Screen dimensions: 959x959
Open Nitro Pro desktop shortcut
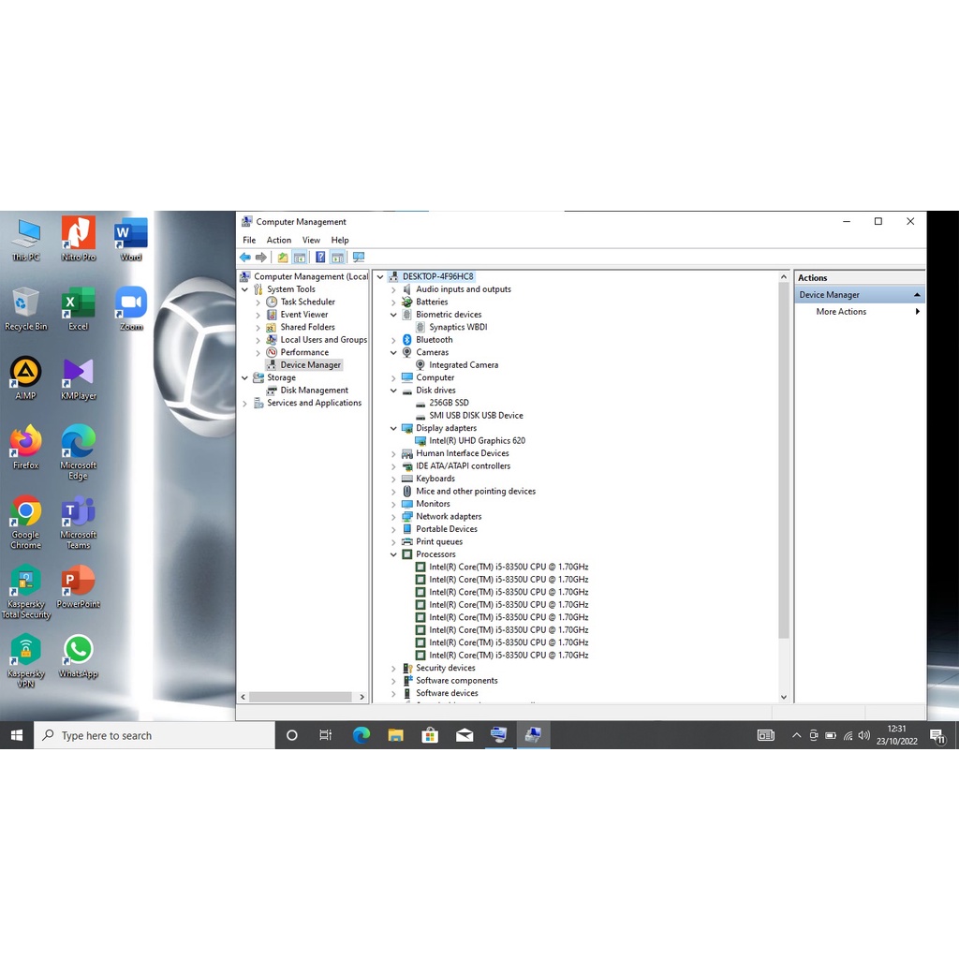79,239
